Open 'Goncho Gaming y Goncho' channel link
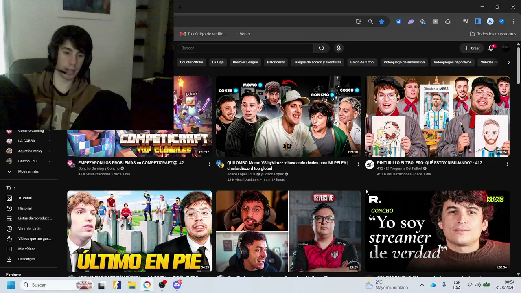Screen dimensions: 521x293 pos(99,168)
